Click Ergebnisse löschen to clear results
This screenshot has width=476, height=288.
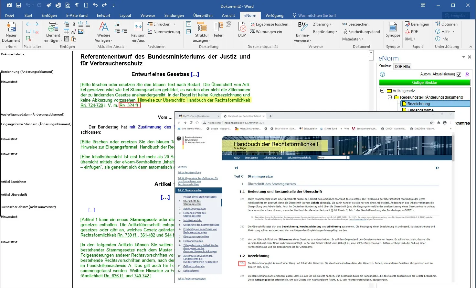(269, 24)
